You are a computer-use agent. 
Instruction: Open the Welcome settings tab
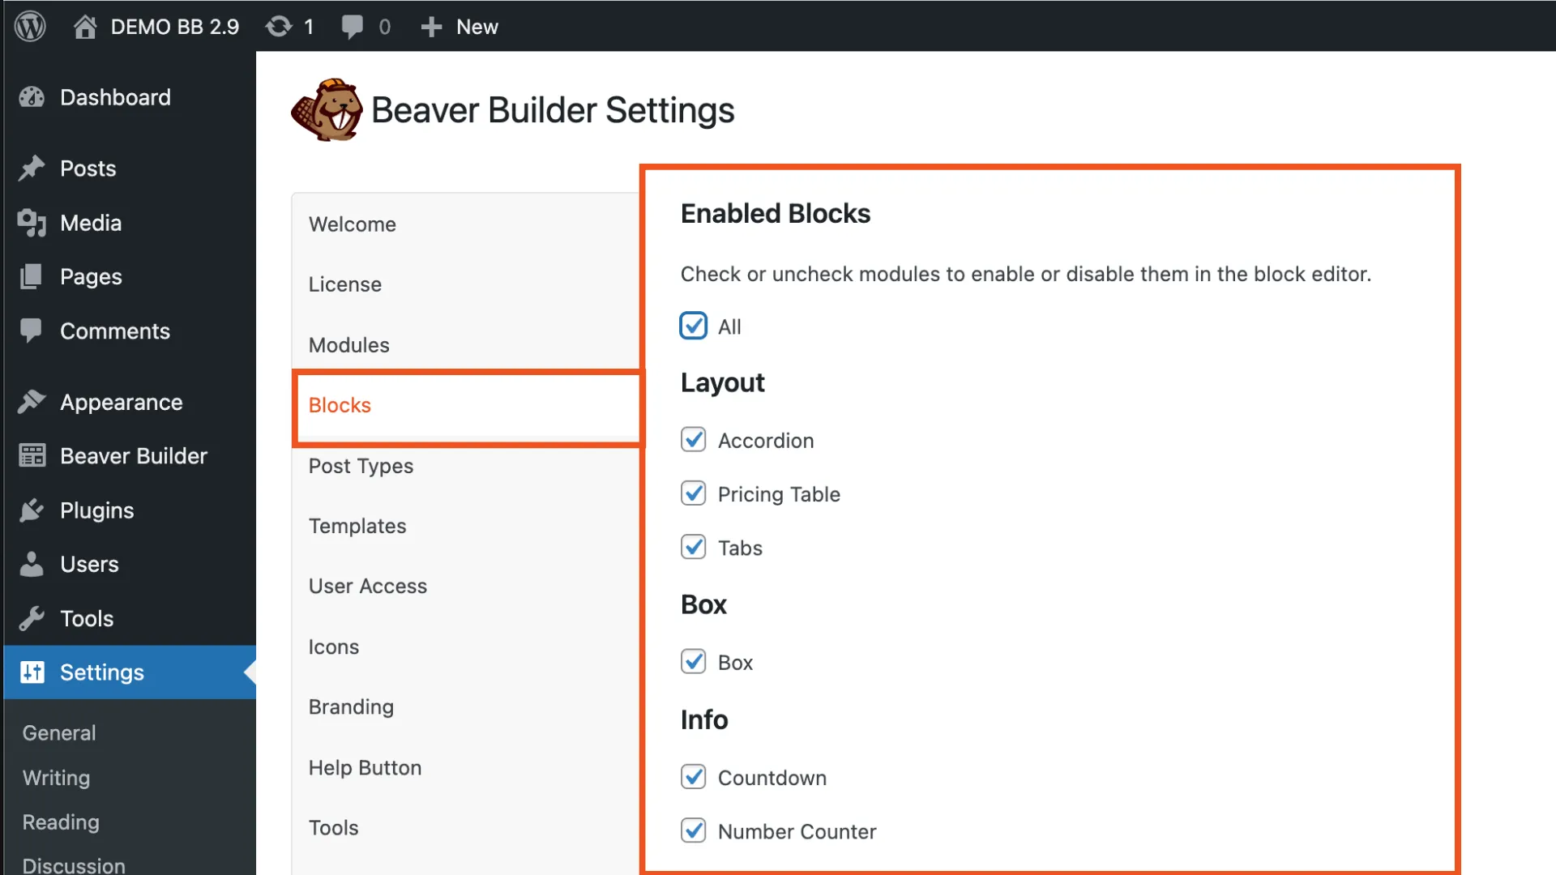point(353,224)
